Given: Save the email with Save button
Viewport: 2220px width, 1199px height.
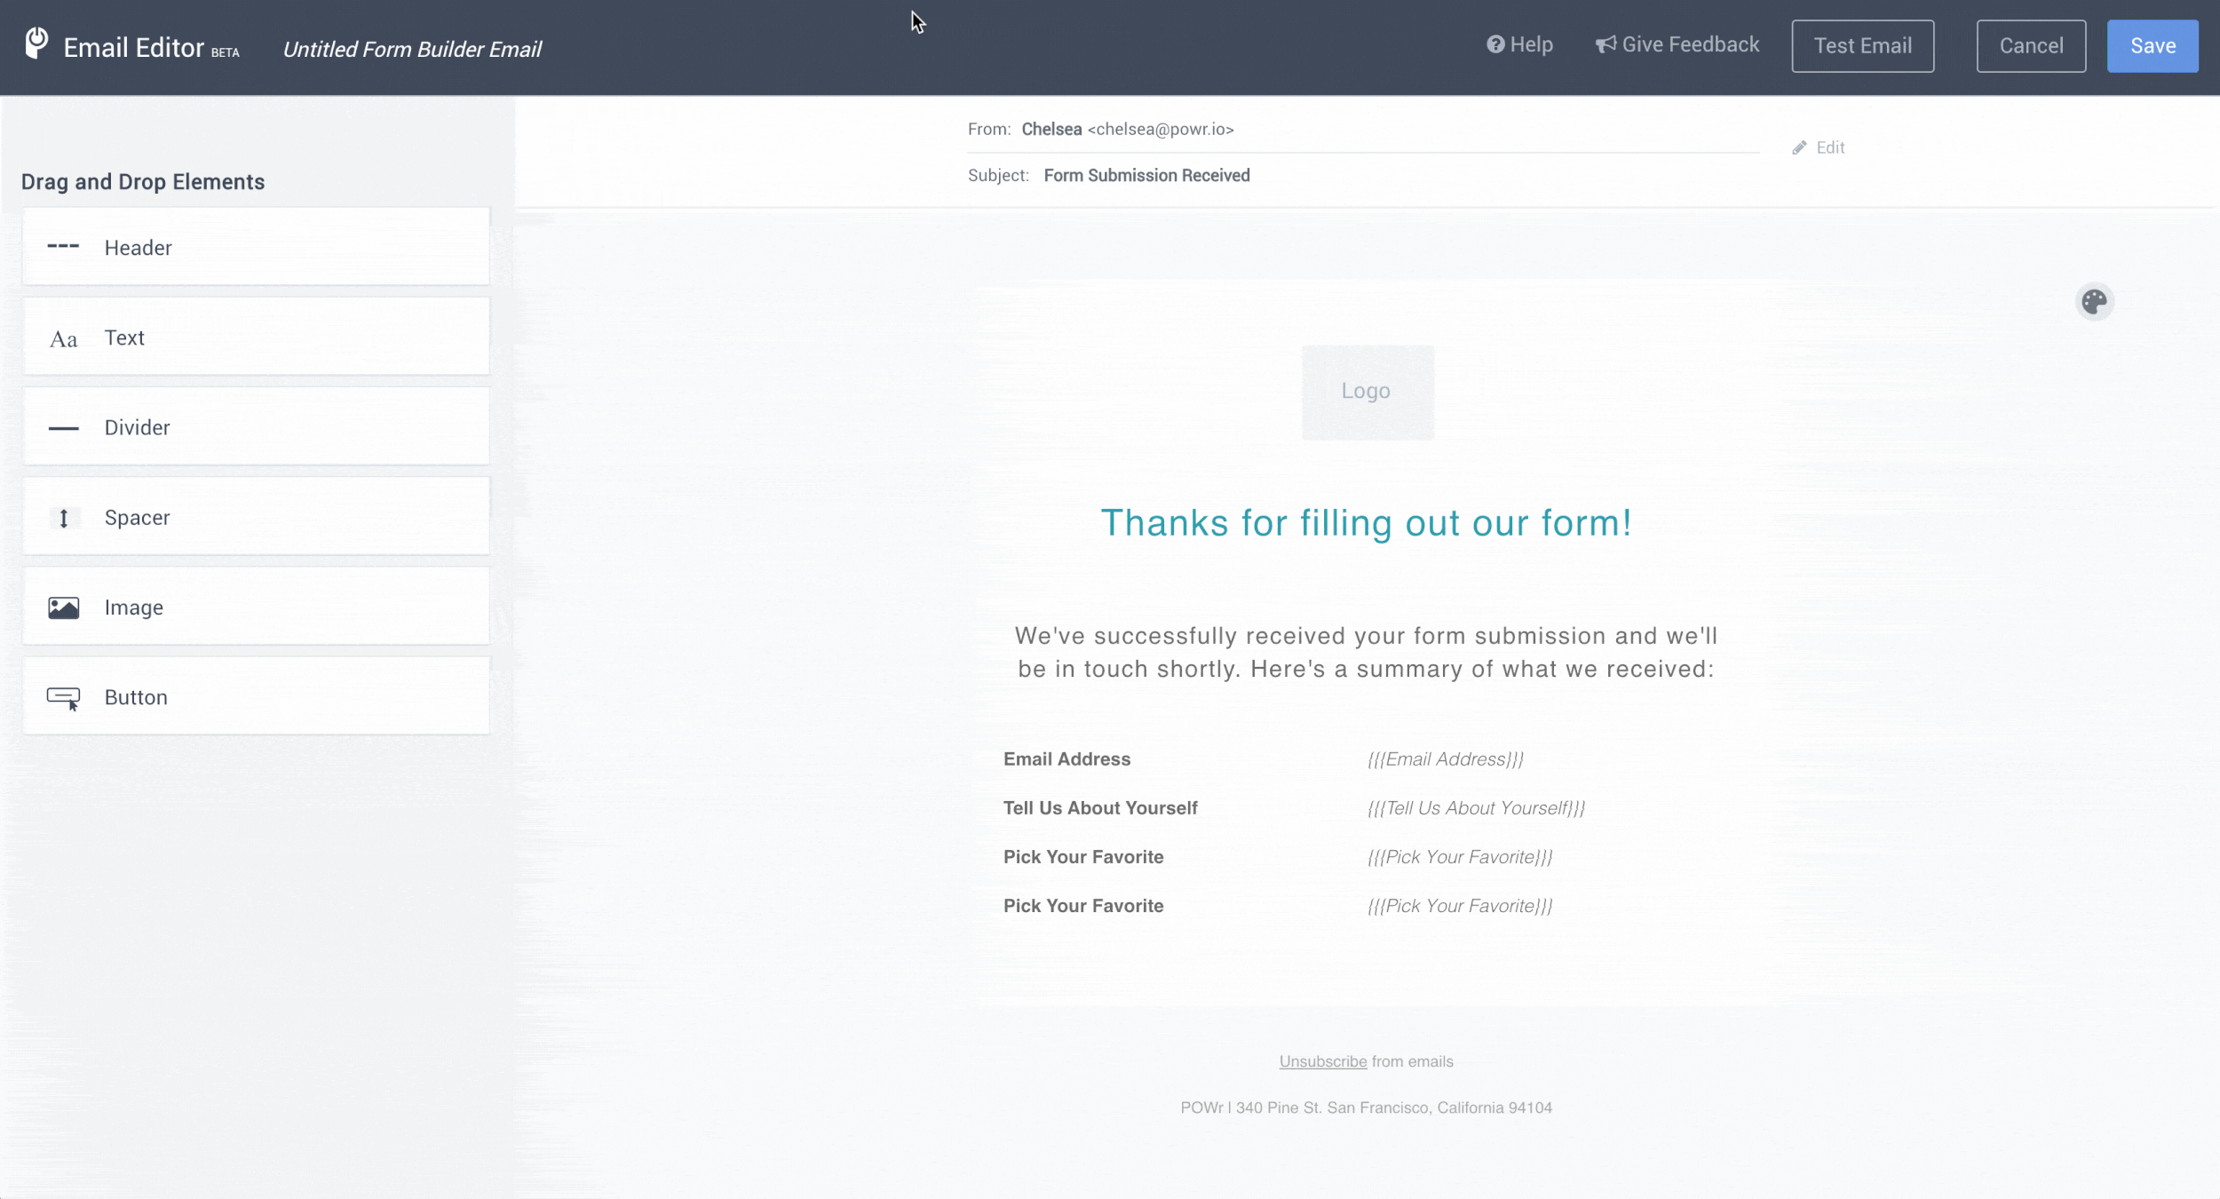Looking at the screenshot, I should coord(2153,46).
